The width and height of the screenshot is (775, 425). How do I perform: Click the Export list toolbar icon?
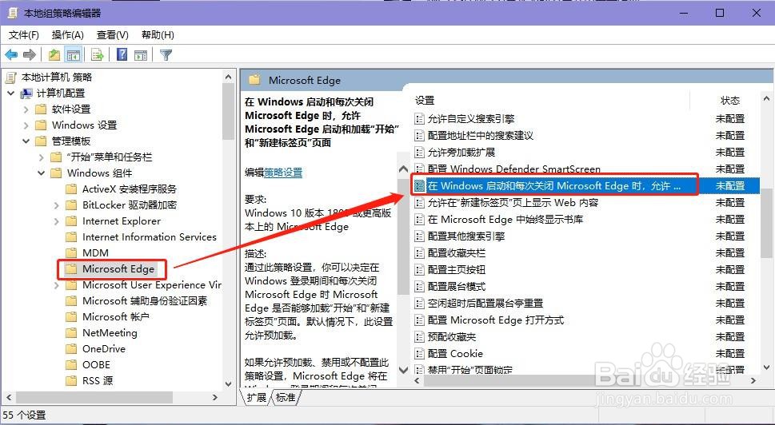point(98,55)
